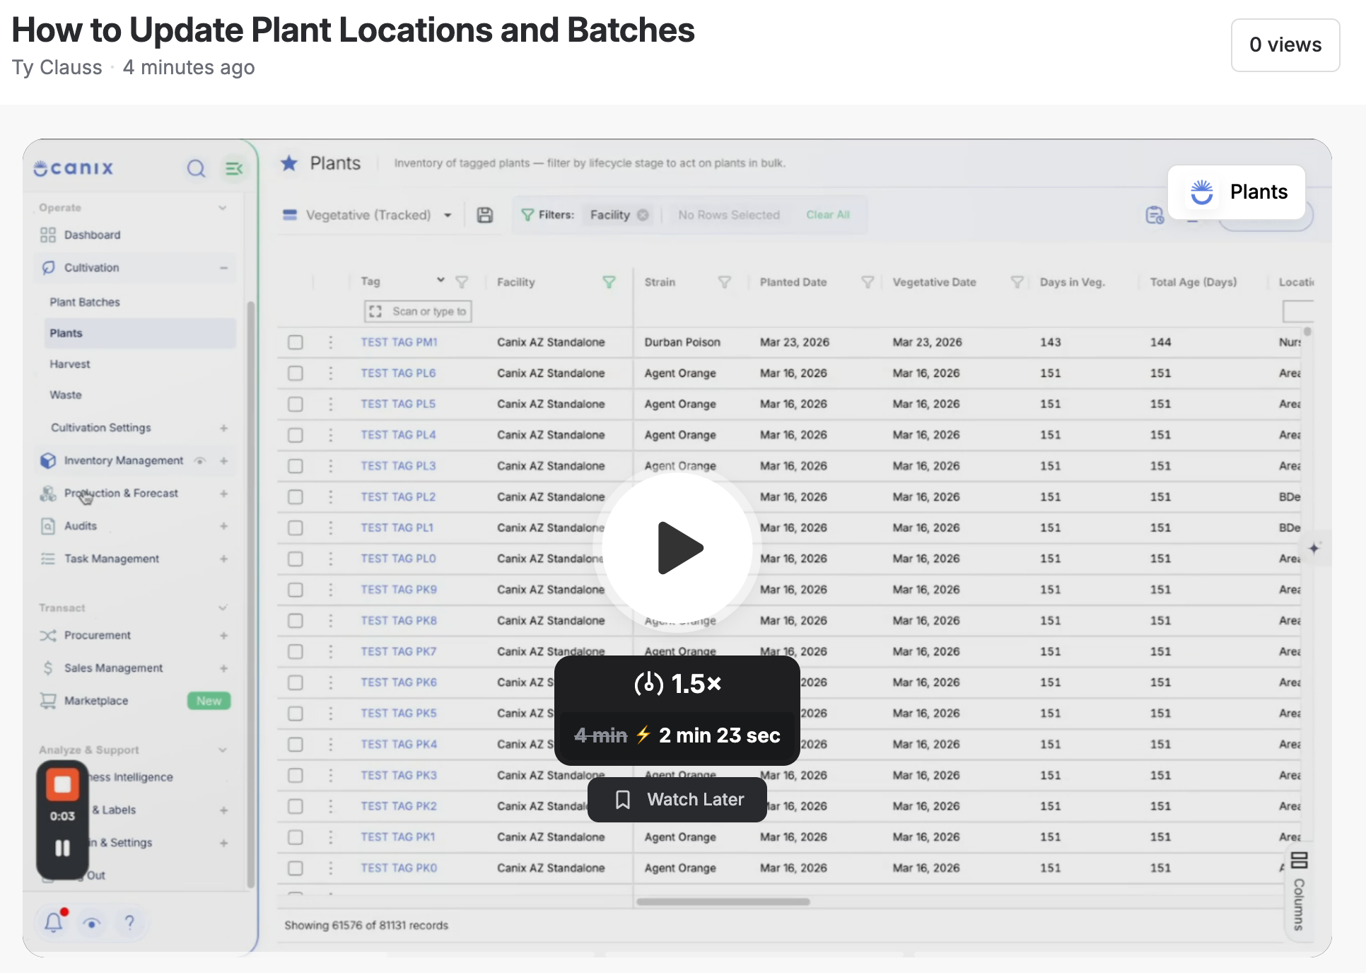Screen dimensions: 1366x973
Task: Select the checkbox for TEST TAG PL4 row
Action: 296,435
